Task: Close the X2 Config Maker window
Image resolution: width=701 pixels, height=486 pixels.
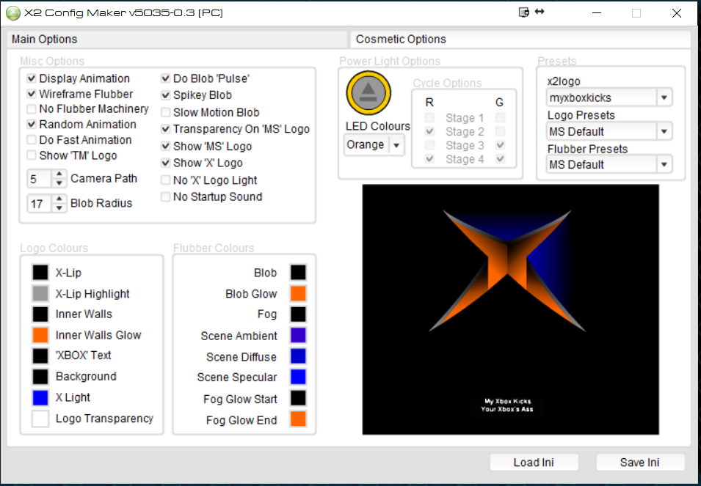Action: point(677,13)
